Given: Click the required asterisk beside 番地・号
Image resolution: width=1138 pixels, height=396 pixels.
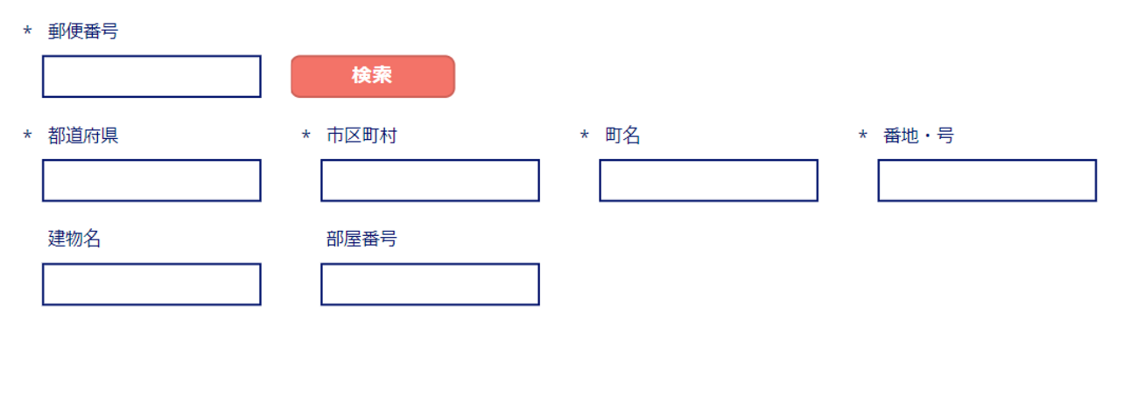Looking at the screenshot, I should [x=862, y=136].
